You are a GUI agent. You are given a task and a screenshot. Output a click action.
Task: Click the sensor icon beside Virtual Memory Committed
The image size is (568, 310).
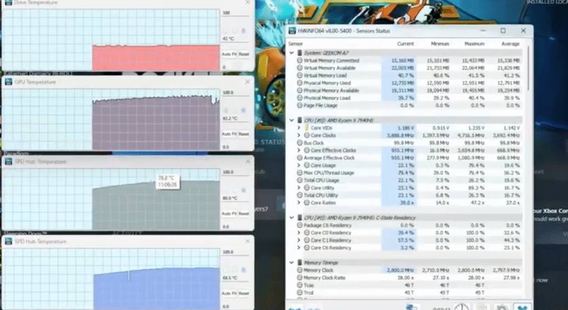pos(300,60)
